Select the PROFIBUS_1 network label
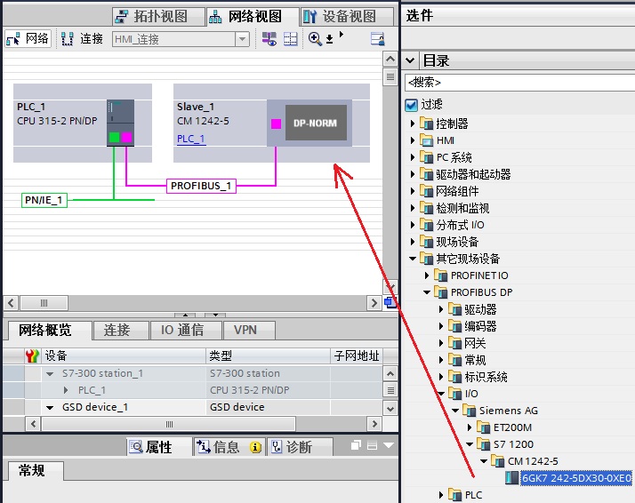635x503 pixels. [x=201, y=186]
